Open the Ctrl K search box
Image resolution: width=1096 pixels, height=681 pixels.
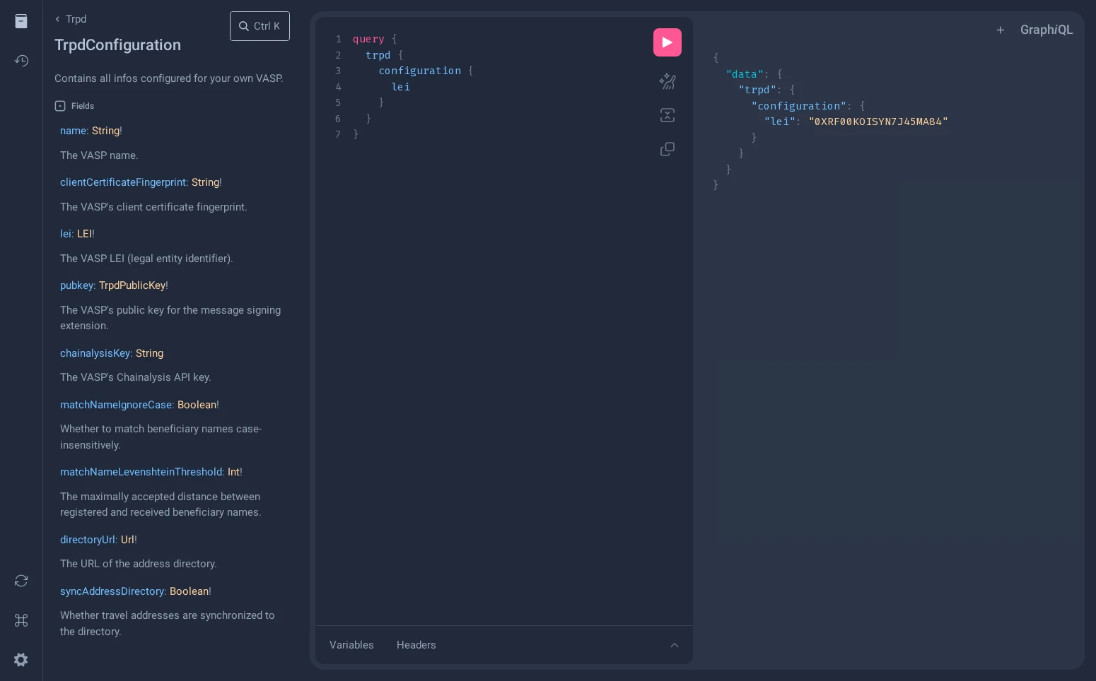(260, 26)
